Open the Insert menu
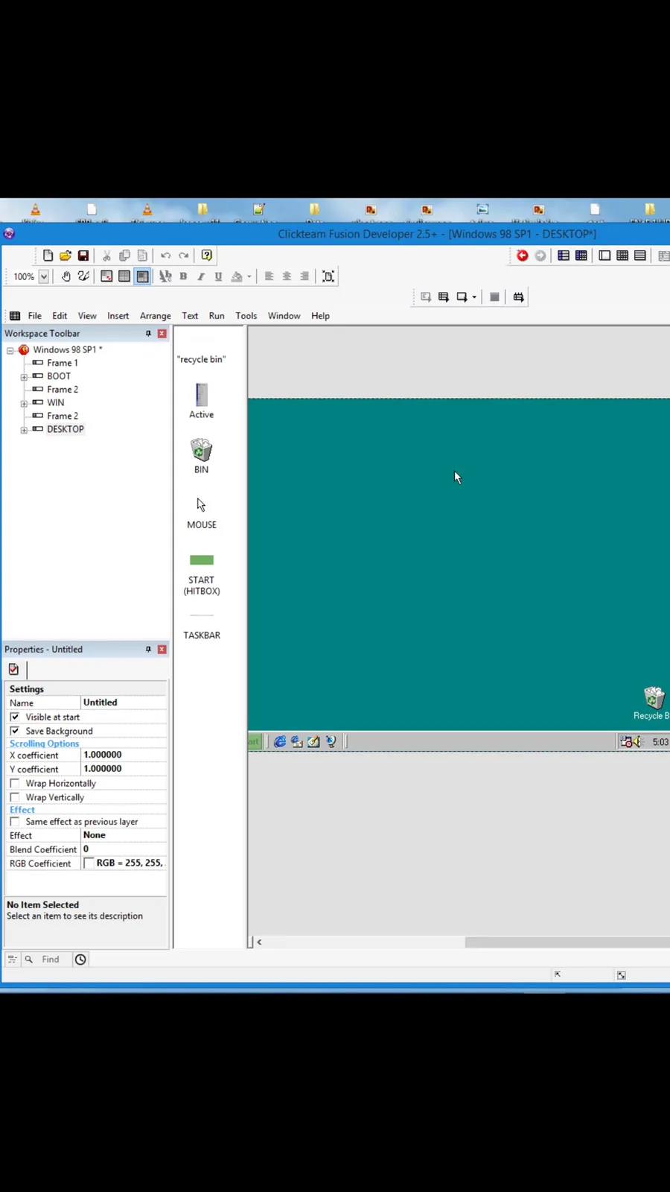Viewport: 670px width, 1192px height. pyautogui.click(x=118, y=316)
